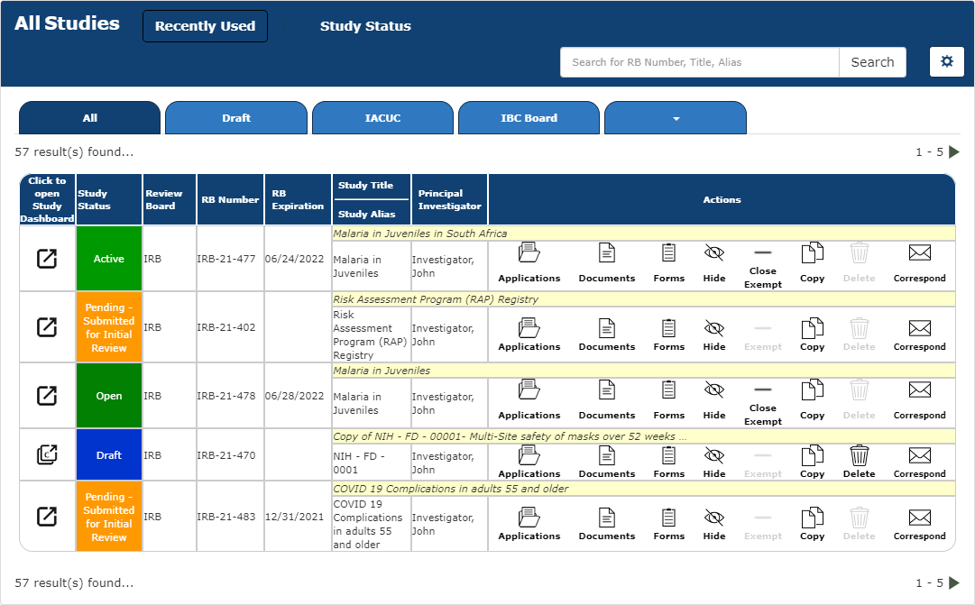
Task: Delete draft study IRB-21-470
Action: click(860, 462)
